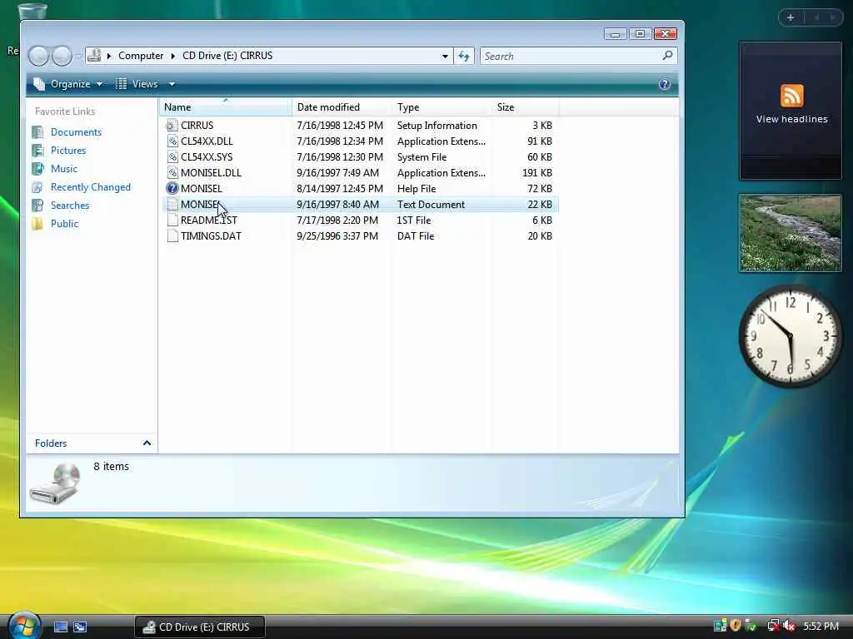This screenshot has height=639, width=853.
Task: Sort by the Name column header
Action: 225,107
